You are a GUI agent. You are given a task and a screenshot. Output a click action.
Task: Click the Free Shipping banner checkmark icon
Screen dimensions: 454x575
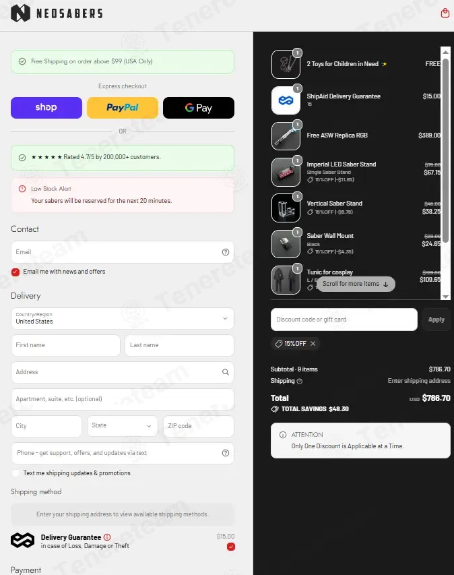click(x=22, y=61)
